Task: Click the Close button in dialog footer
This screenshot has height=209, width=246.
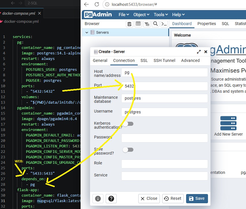Action: click(x=149, y=199)
